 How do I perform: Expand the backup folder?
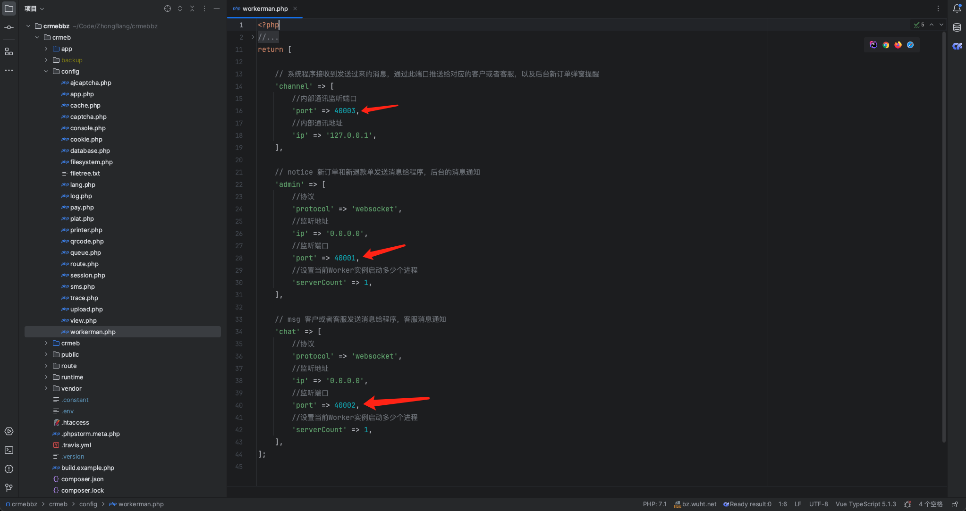tap(46, 60)
